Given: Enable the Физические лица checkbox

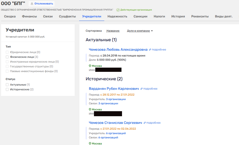Looking at the screenshot, I should coord(7,57).
